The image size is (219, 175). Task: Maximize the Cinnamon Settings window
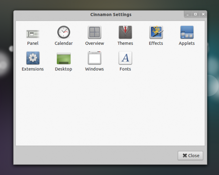[195, 14]
